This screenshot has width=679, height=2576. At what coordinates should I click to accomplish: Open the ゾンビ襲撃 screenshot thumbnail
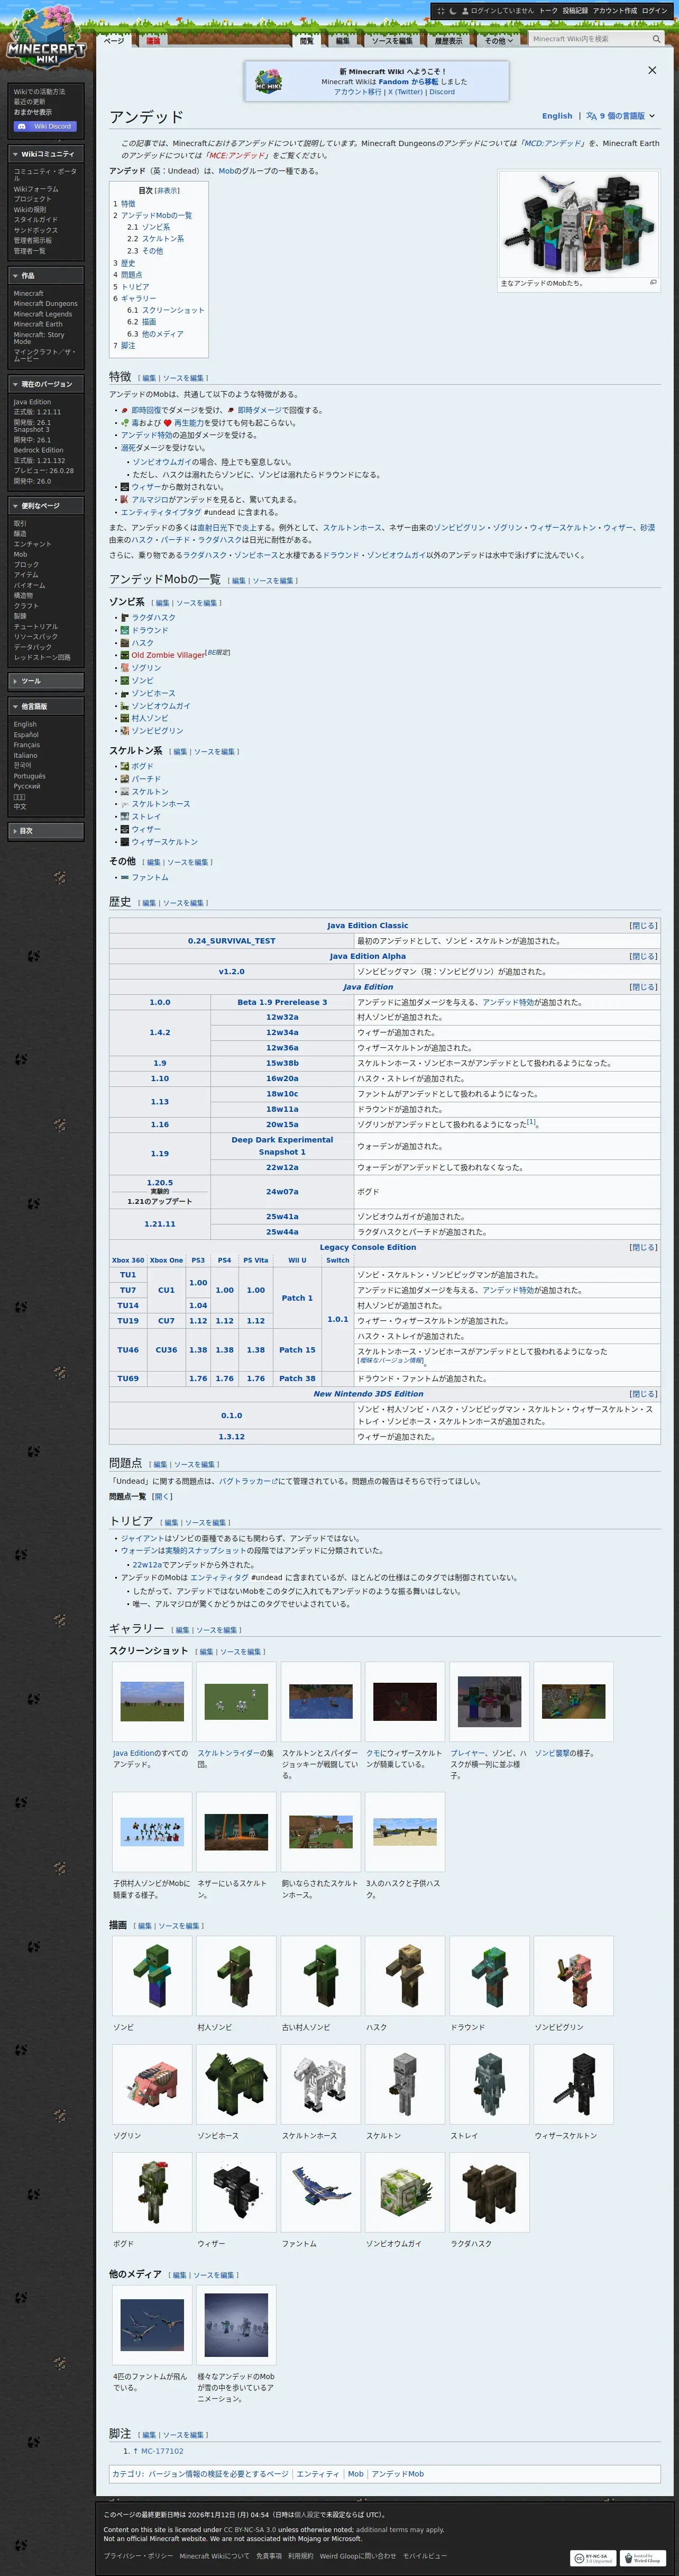[573, 1701]
